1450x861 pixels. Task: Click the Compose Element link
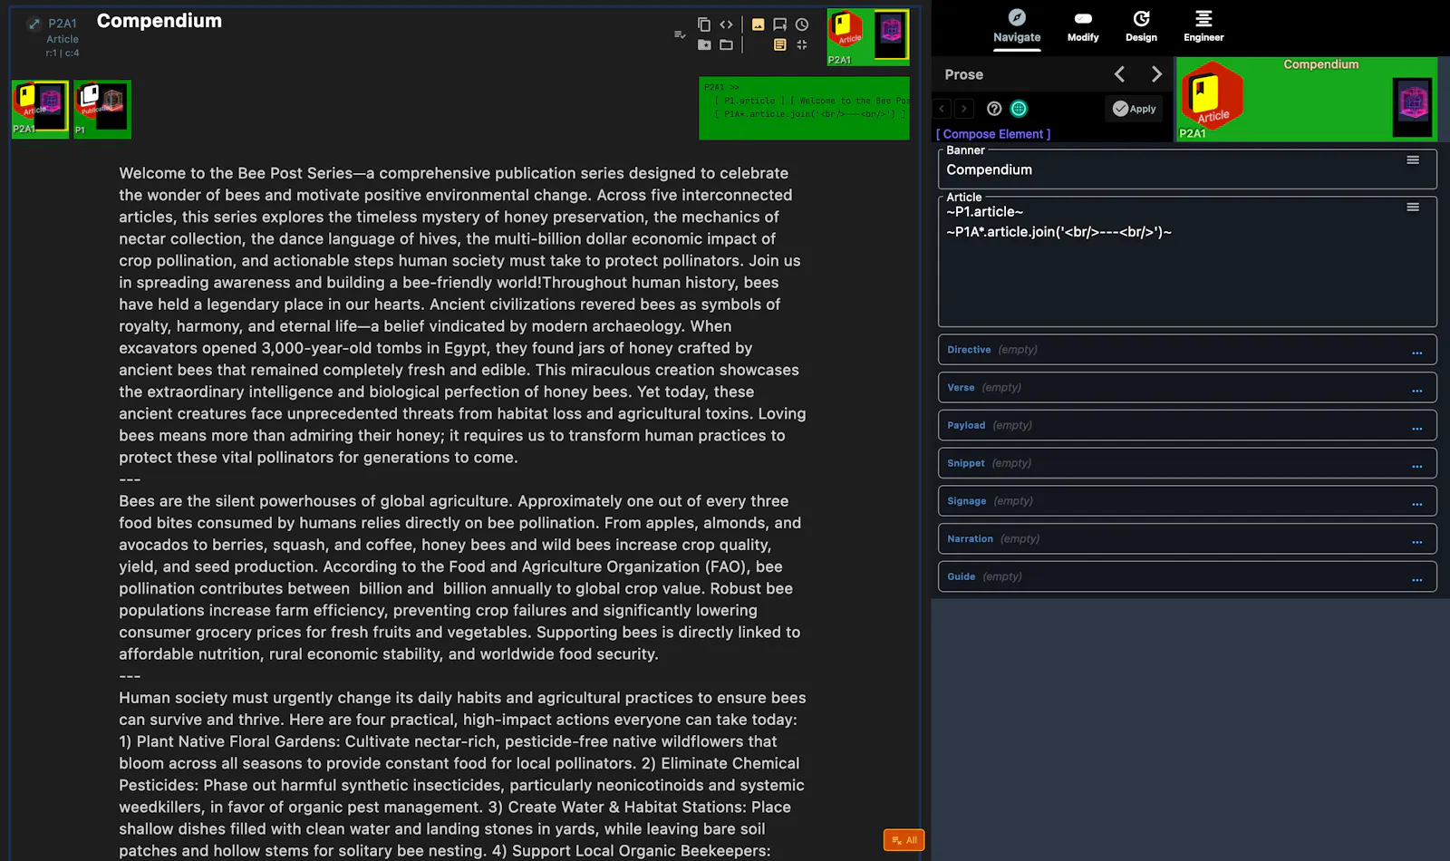pos(993,134)
